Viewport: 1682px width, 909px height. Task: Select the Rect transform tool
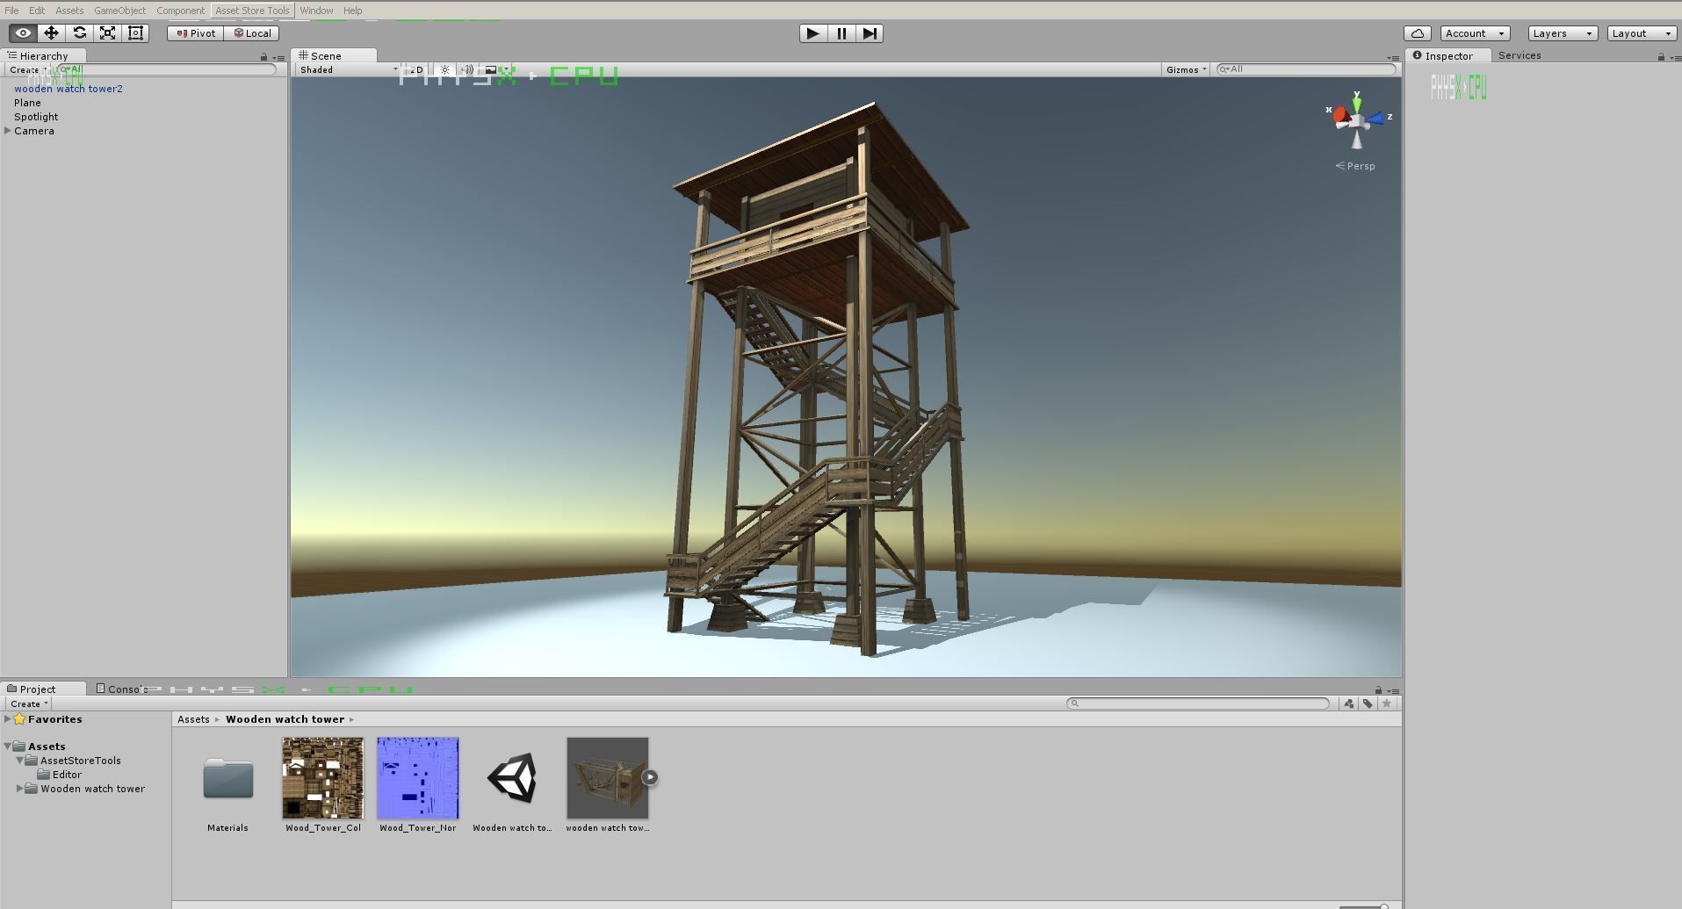click(135, 33)
